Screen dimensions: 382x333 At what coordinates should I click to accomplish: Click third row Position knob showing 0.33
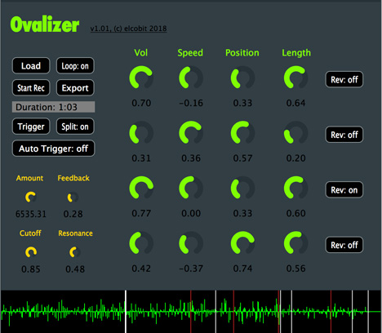pyautogui.click(x=242, y=188)
